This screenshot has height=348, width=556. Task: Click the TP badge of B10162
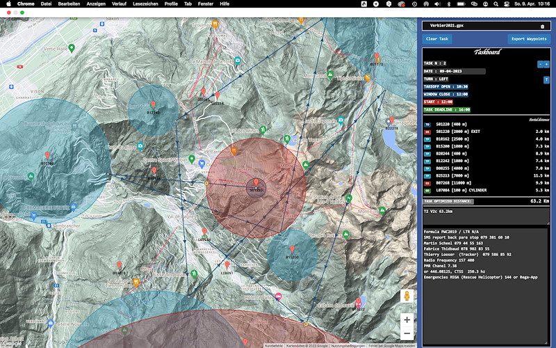point(427,139)
